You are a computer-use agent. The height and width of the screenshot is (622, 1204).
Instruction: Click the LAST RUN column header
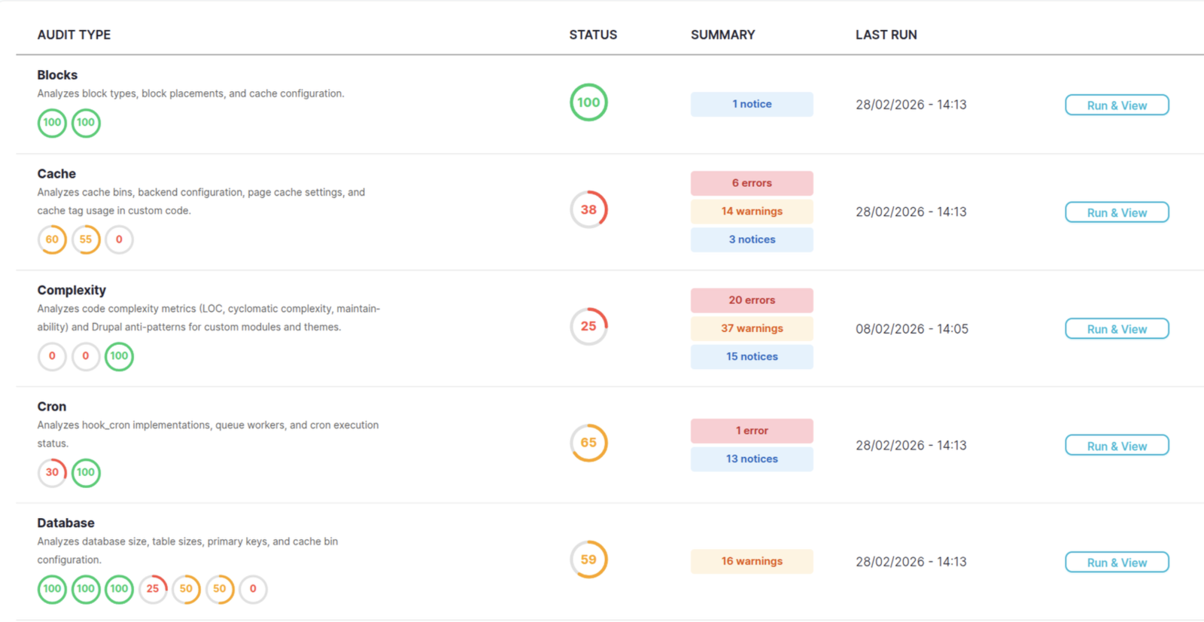[x=886, y=35]
